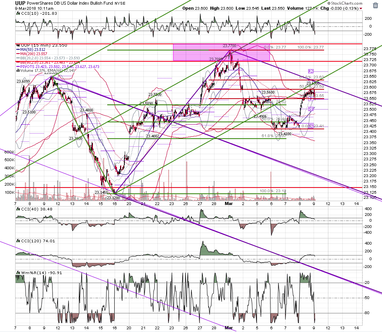The image size is (382, 332).
Task: Click the 'CCI(120) 74.01' label
Action: 38,241
